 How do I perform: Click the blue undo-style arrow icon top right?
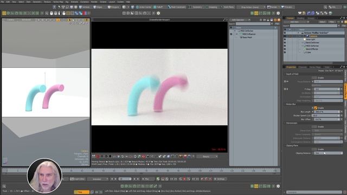pos(309,13)
